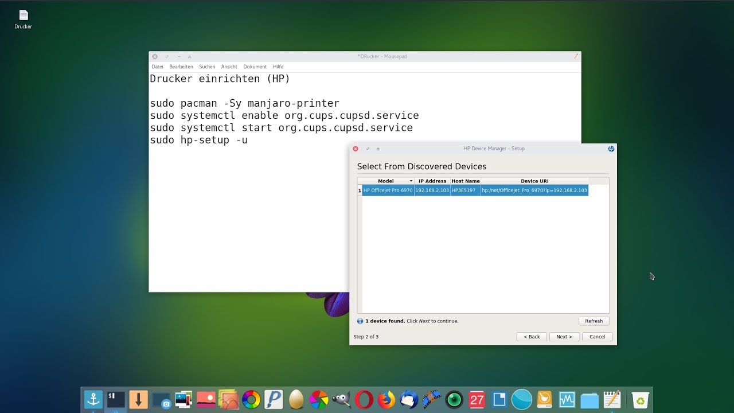Click the HP3E5197 host name cell
The width and height of the screenshot is (734, 413).
pos(466,190)
